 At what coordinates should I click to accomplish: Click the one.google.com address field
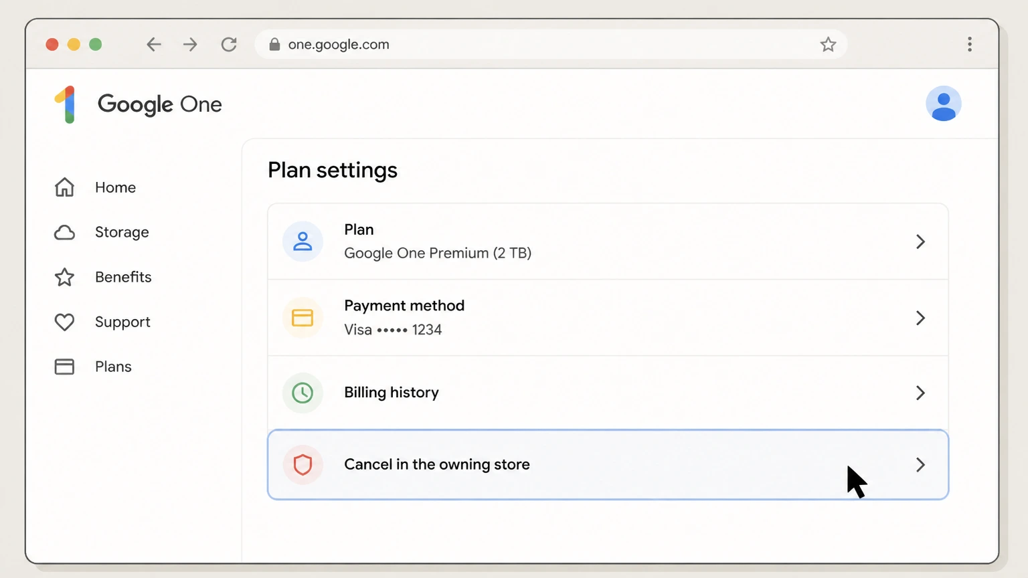[x=551, y=44]
